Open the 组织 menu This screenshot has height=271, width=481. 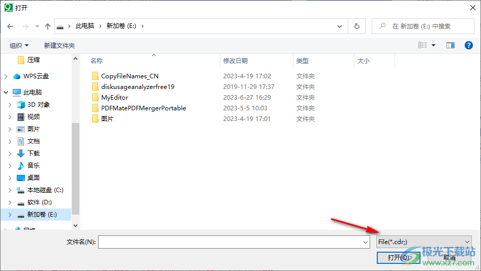(x=19, y=45)
